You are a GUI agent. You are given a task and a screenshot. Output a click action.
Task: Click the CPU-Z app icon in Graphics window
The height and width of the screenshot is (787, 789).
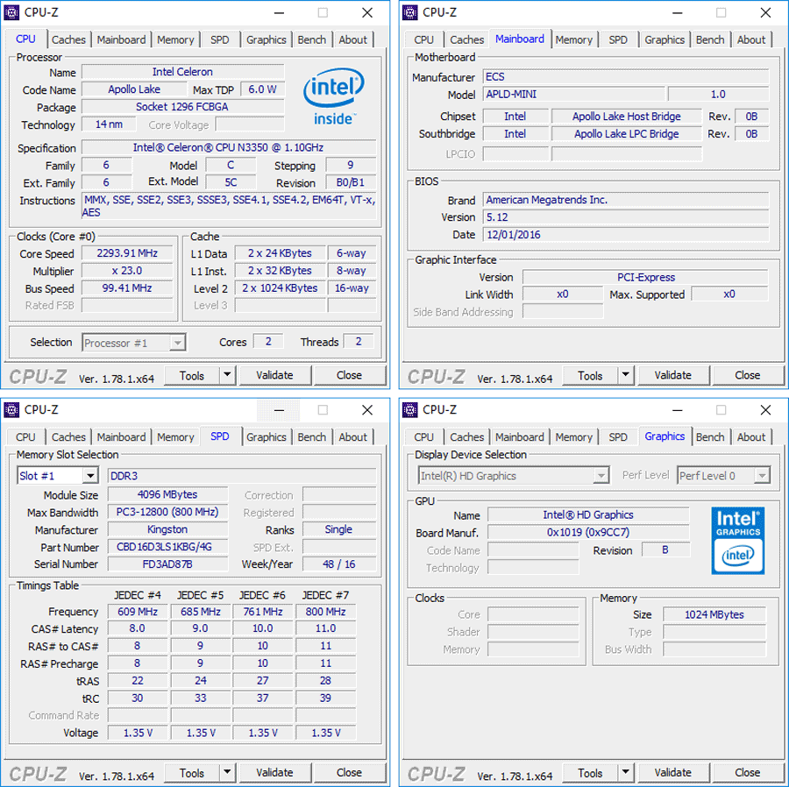point(410,410)
